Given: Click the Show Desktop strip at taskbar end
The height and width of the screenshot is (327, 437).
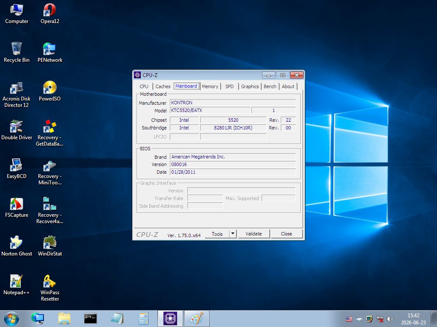Looking at the screenshot, I should pyautogui.click(x=434, y=318).
